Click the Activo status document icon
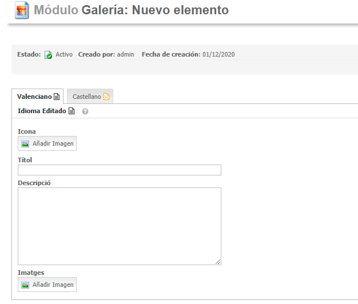358x304 pixels. (48, 55)
